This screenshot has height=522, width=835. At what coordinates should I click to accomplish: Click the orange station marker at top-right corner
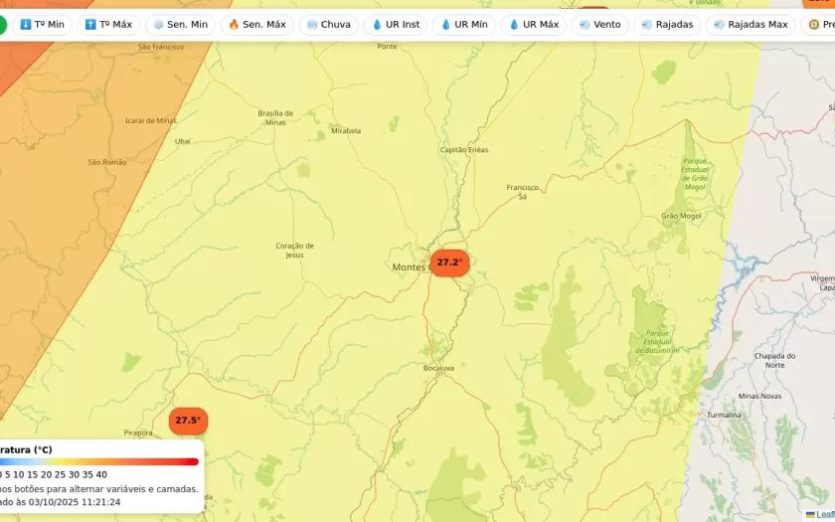(821, 3)
